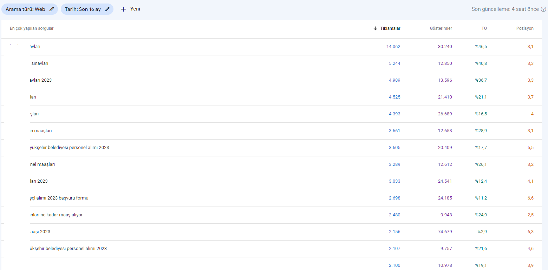
Task: Click clicks value 2.698
Action: coord(394,198)
